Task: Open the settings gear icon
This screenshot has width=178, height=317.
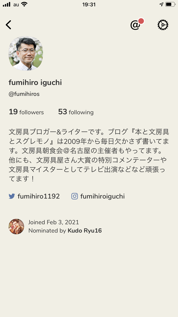Action: (163, 25)
